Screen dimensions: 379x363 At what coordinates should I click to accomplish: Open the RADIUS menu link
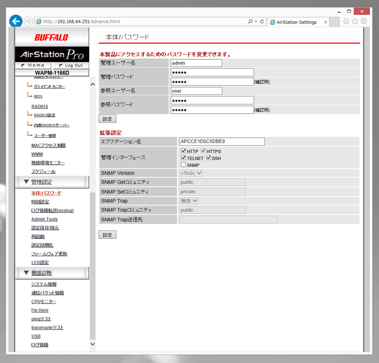pos(39,106)
